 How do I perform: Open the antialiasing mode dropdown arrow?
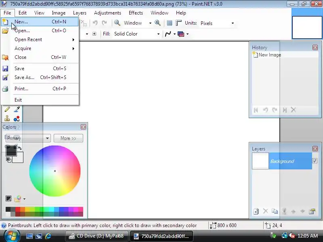[x=174, y=34]
